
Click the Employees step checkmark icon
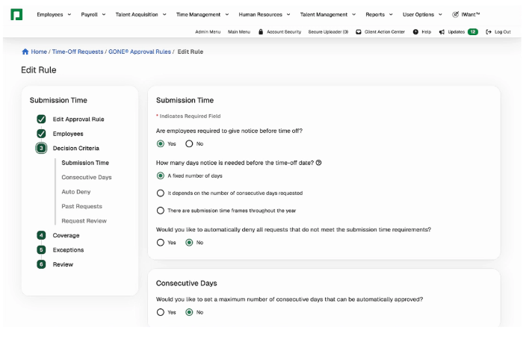41,134
